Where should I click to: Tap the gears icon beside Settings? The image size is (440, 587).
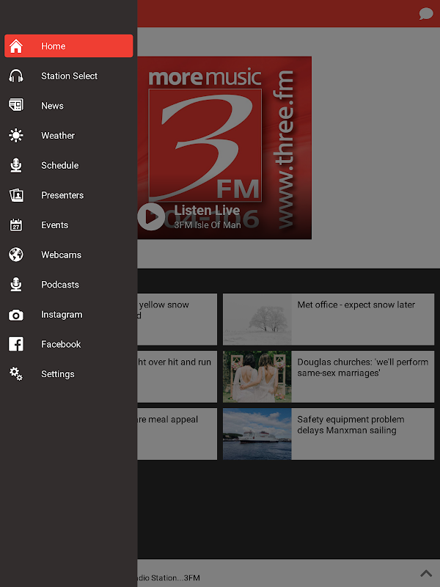(x=16, y=373)
